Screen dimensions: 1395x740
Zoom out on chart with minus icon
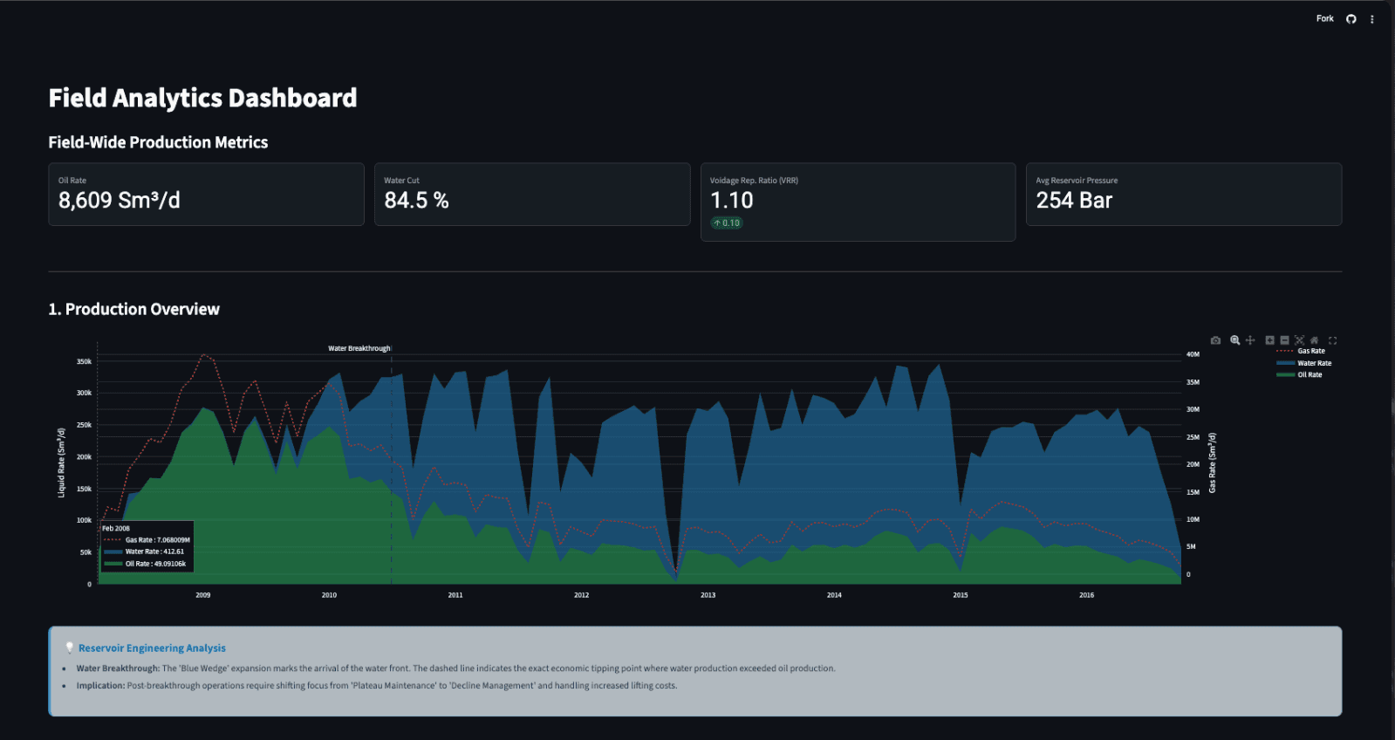click(1284, 340)
